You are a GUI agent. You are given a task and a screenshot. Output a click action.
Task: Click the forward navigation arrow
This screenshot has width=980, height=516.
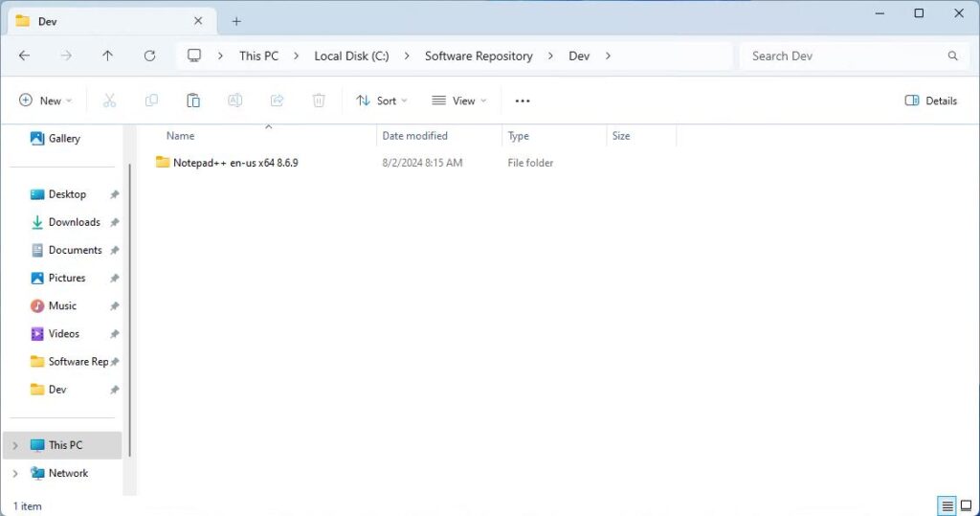pos(66,56)
